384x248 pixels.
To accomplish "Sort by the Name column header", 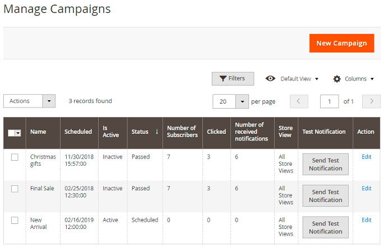I will tap(38, 132).
